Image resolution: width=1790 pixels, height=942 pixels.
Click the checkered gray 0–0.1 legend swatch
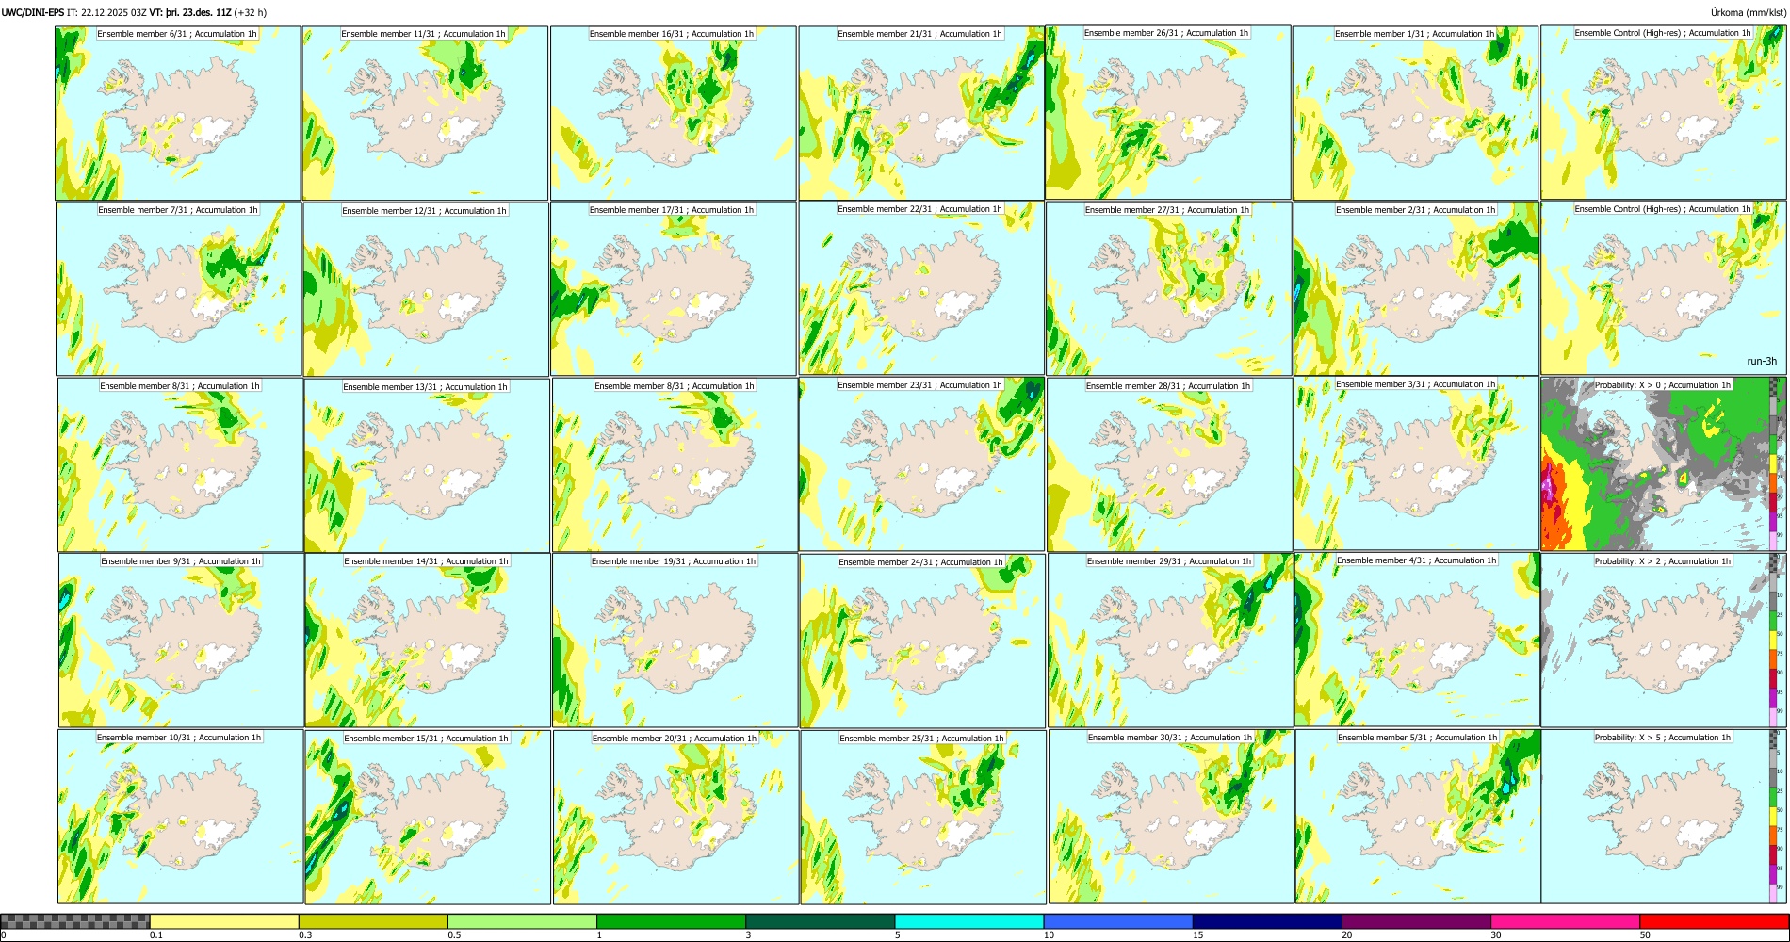pos(75,921)
